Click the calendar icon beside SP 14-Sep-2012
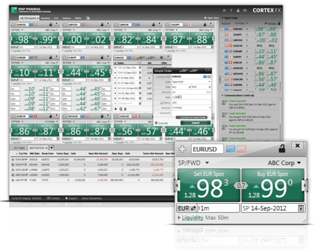The height and width of the screenshot is (252, 315). tap(301, 208)
